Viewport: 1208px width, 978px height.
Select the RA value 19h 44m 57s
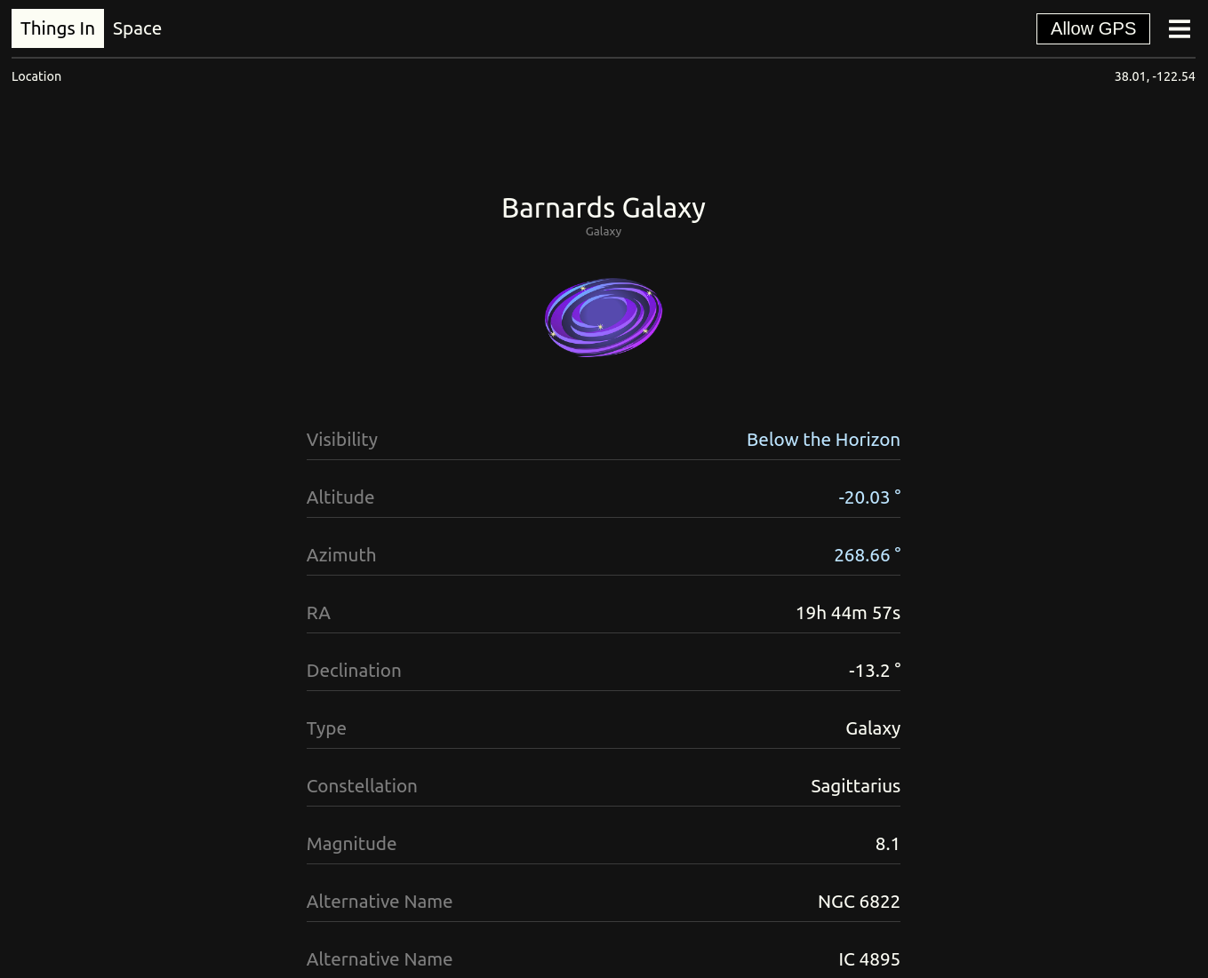847,613
